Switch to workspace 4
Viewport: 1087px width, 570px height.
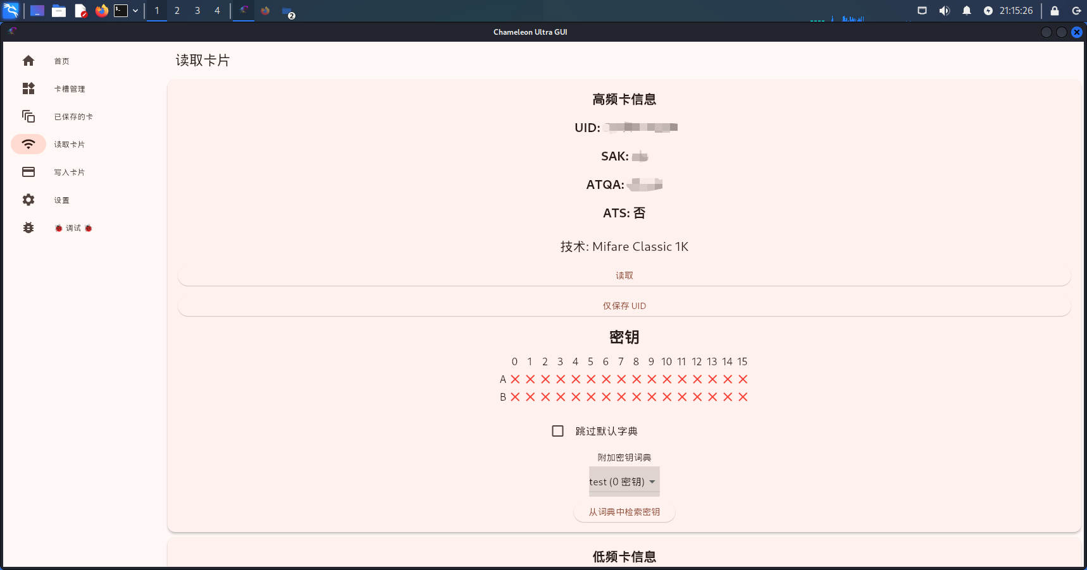coord(217,11)
